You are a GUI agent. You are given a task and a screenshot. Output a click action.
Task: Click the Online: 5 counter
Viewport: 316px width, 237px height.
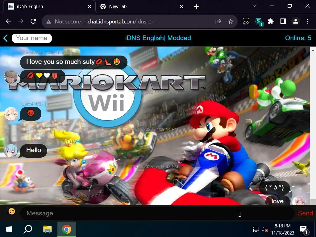coord(298,38)
